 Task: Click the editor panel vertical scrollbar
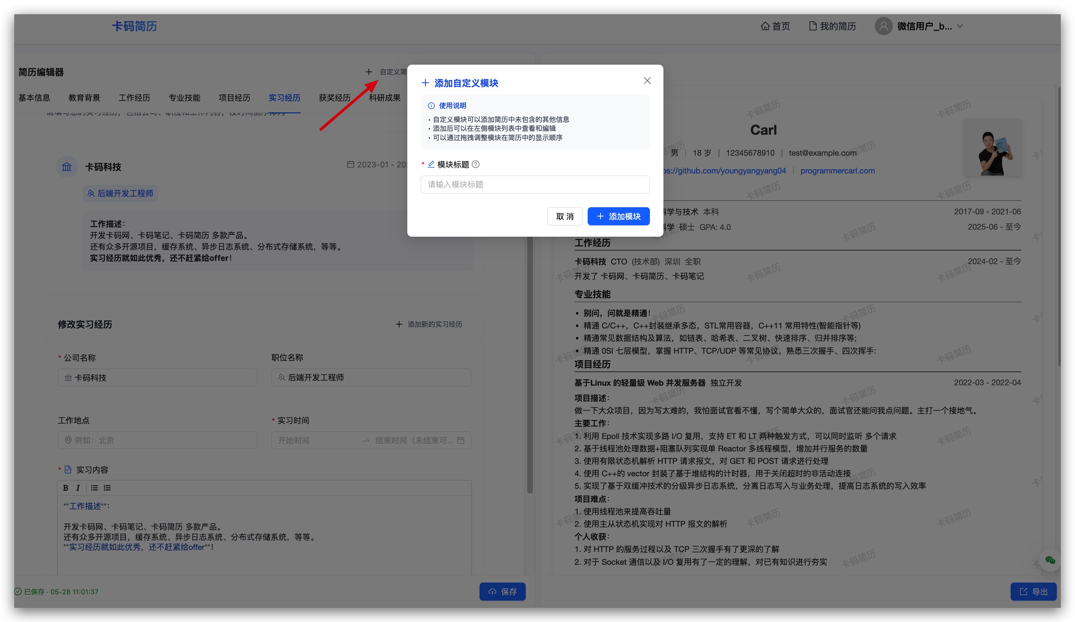pyautogui.click(x=529, y=363)
